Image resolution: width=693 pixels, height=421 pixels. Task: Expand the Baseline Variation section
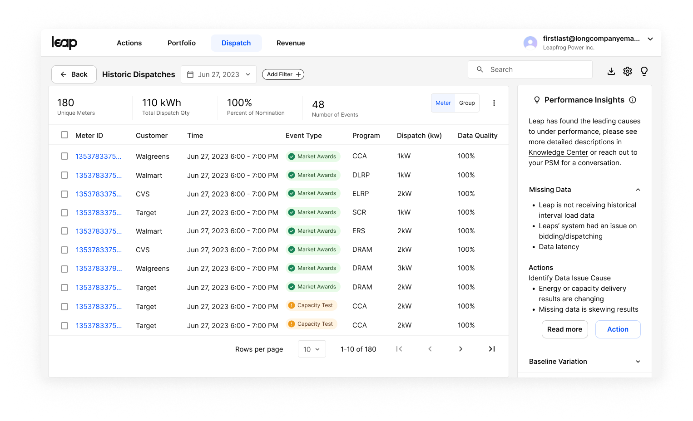click(585, 362)
